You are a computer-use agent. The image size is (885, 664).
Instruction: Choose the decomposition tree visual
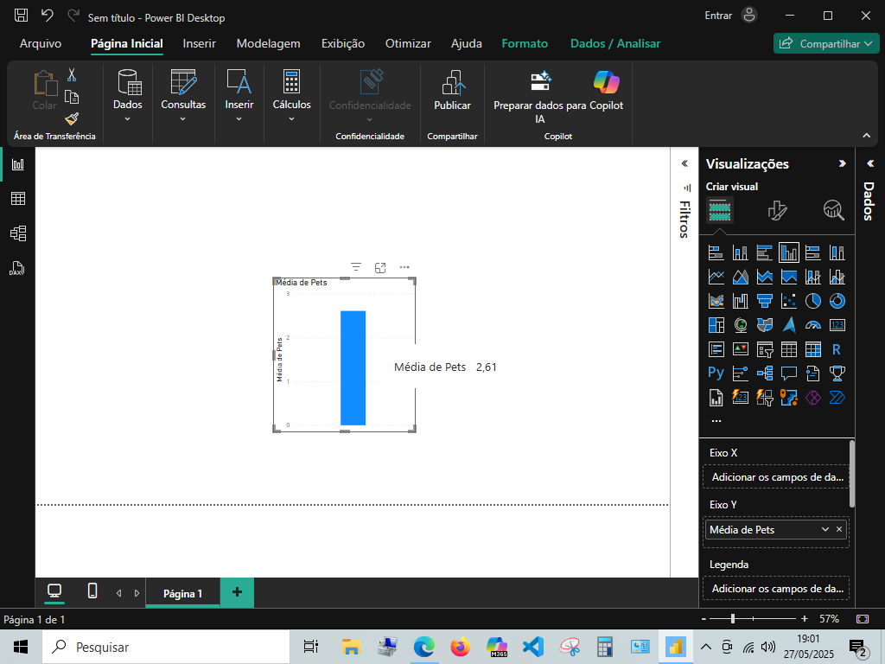click(x=765, y=373)
